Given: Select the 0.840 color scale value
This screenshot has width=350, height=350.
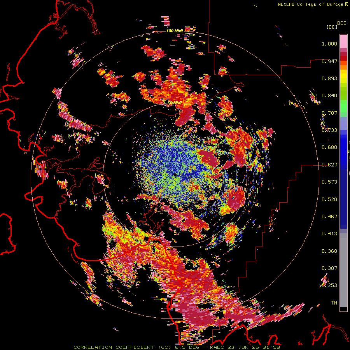Looking at the screenshot, I should tap(329, 96).
